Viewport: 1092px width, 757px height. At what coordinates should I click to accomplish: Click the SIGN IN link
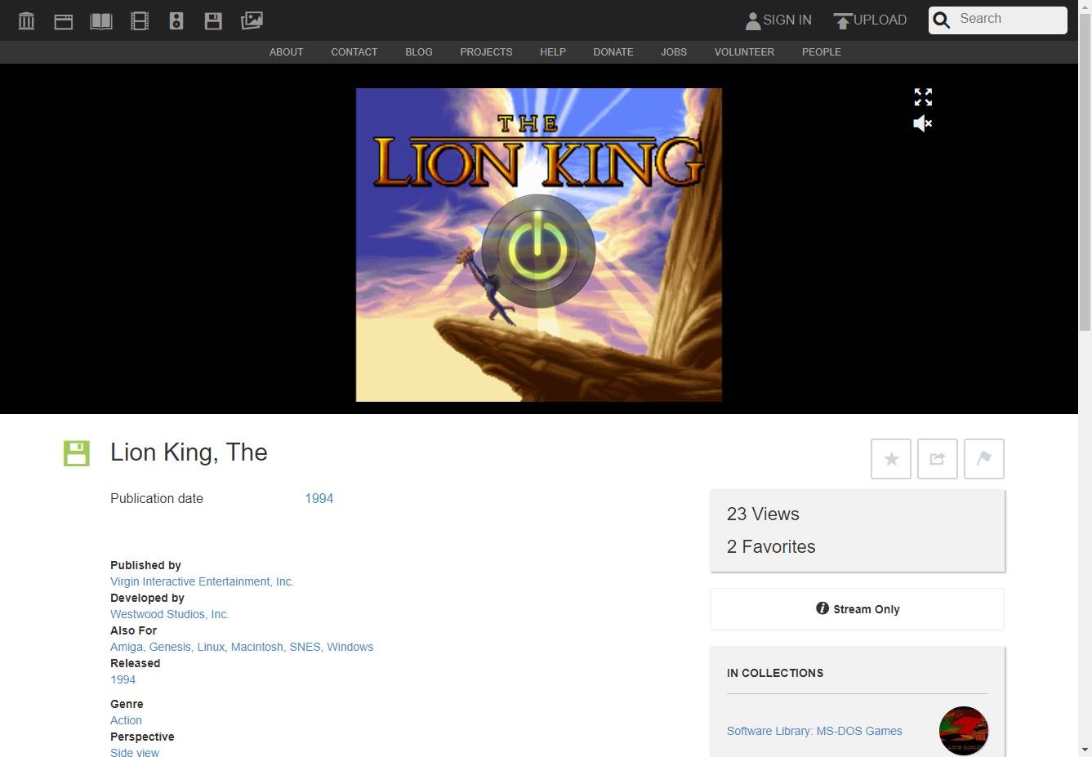coord(787,20)
